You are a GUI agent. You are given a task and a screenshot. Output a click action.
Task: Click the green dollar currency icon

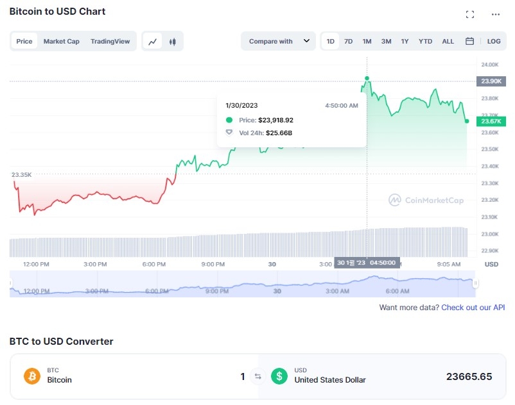279,376
